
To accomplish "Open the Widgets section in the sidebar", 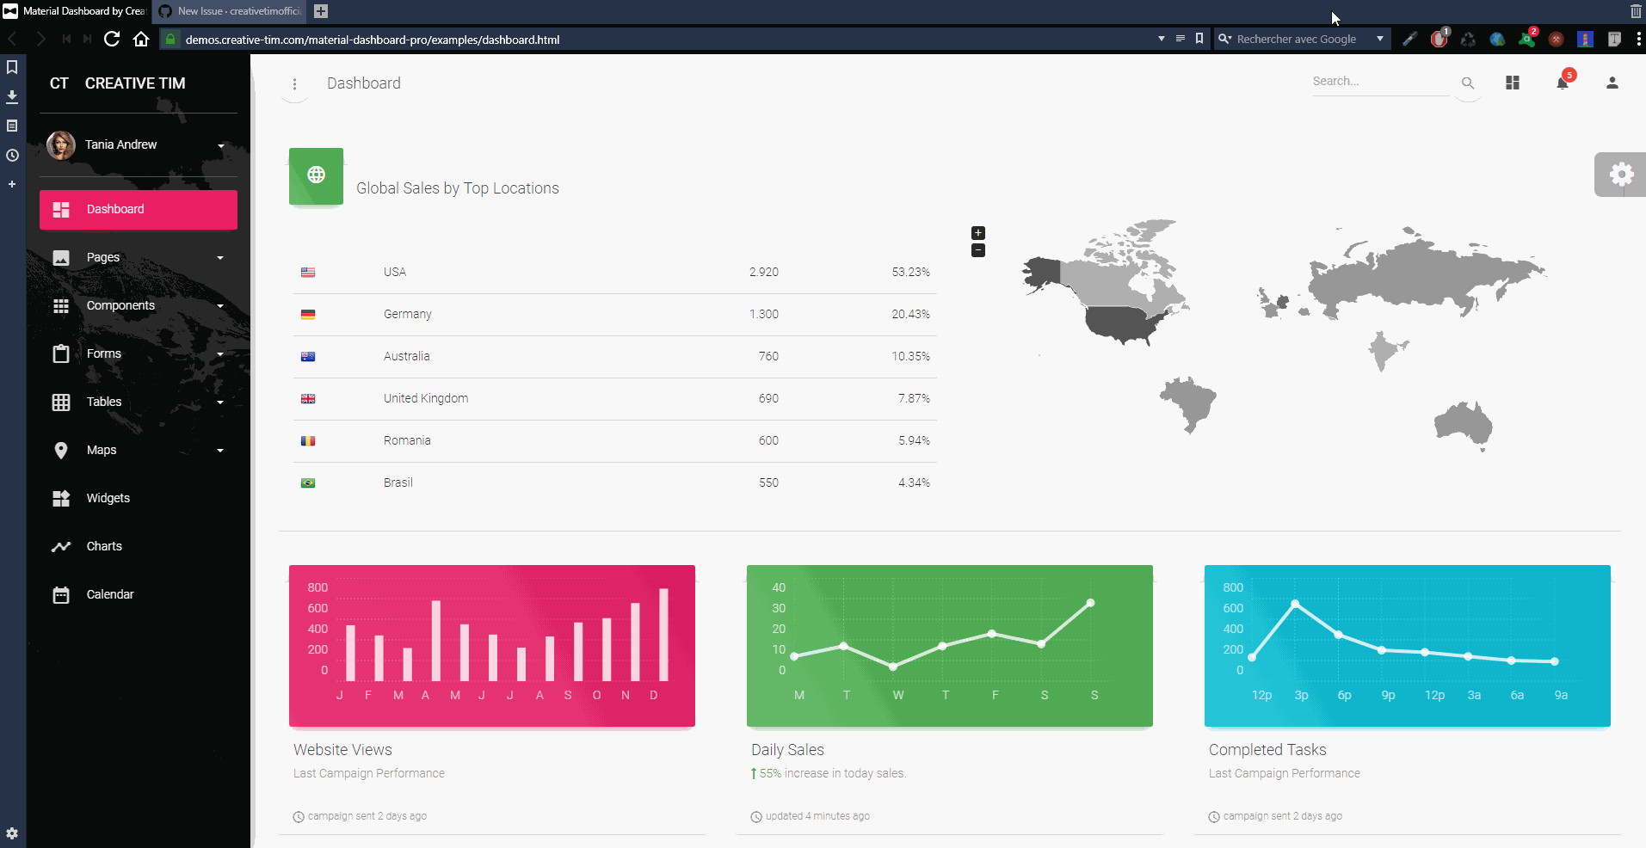I will click(109, 498).
